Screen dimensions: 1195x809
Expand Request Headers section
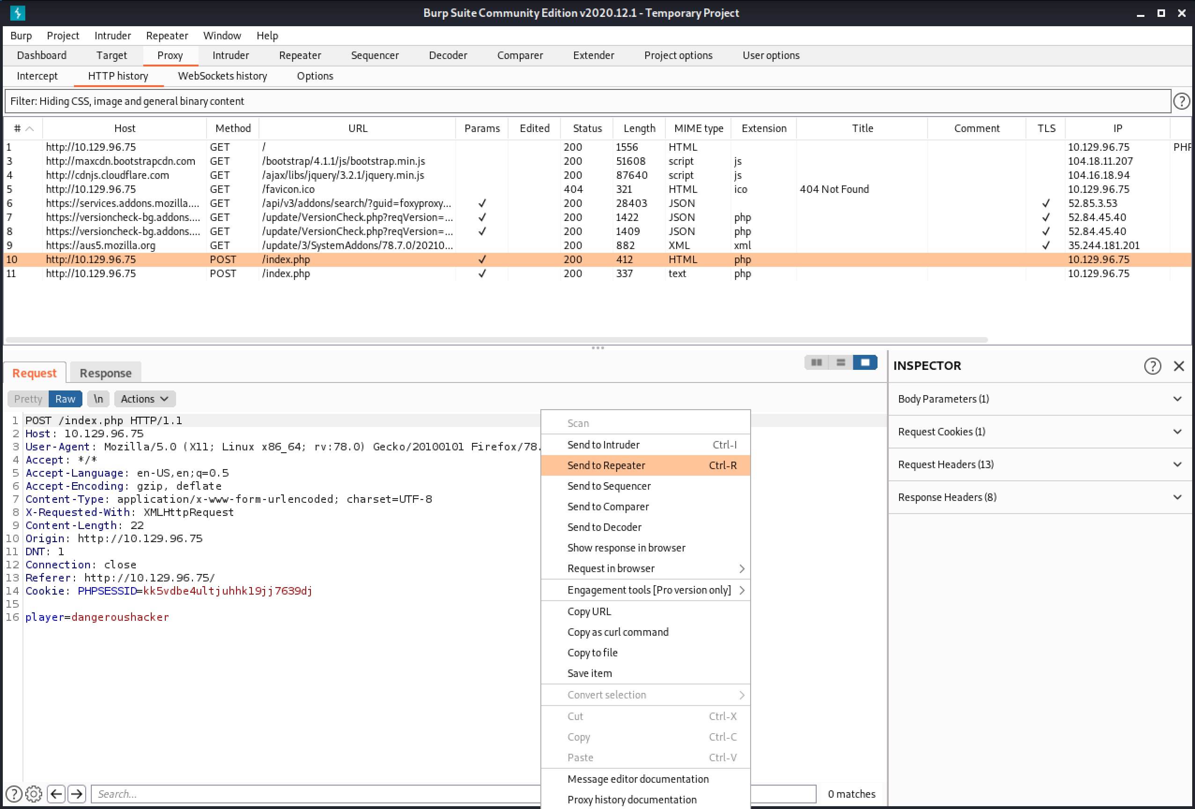[x=1040, y=464]
